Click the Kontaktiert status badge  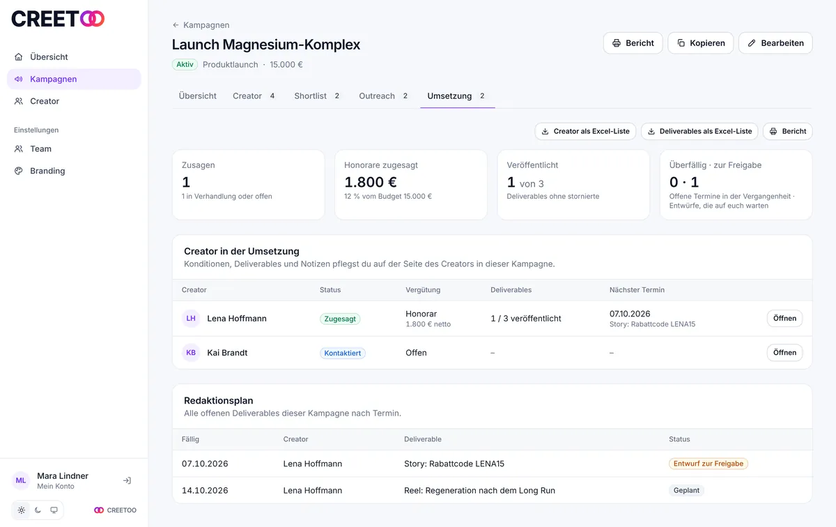click(343, 353)
